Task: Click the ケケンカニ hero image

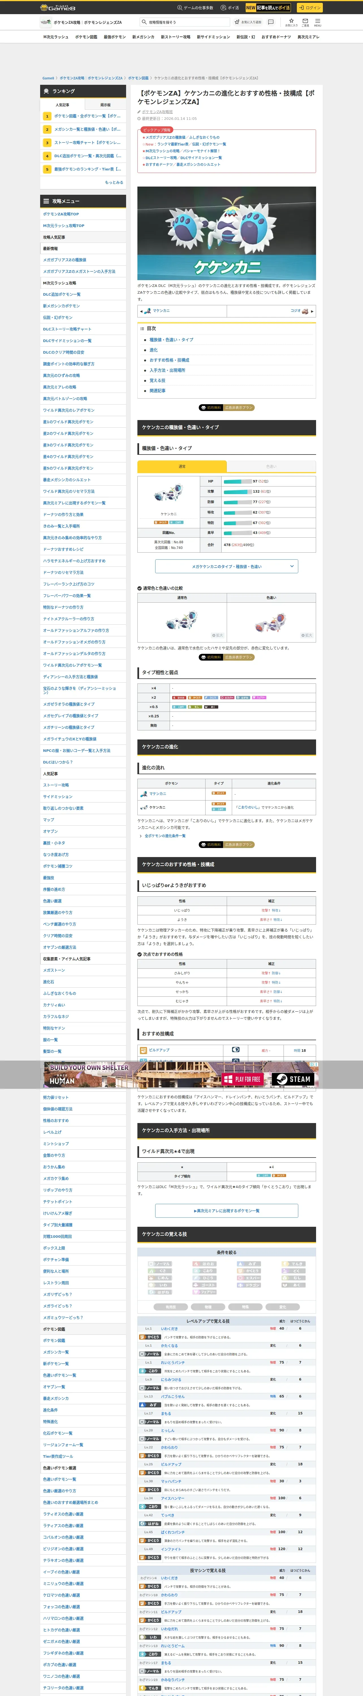Action: [x=227, y=233]
